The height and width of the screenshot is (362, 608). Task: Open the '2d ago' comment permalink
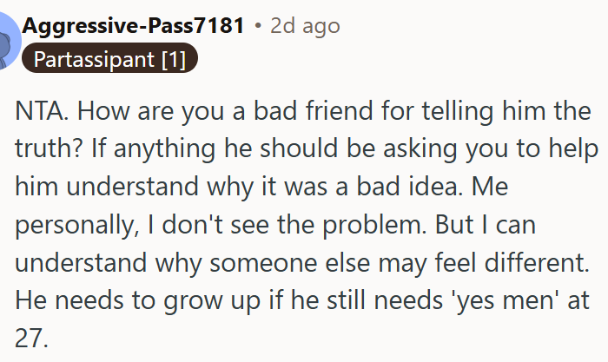tap(305, 26)
